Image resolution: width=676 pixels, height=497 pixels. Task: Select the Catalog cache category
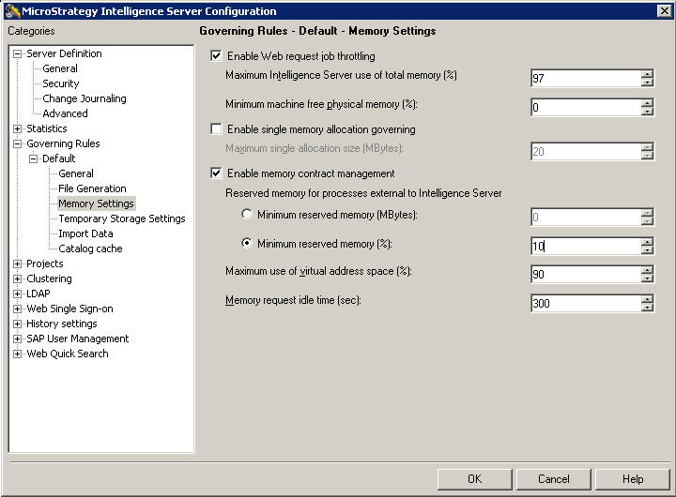click(90, 248)
